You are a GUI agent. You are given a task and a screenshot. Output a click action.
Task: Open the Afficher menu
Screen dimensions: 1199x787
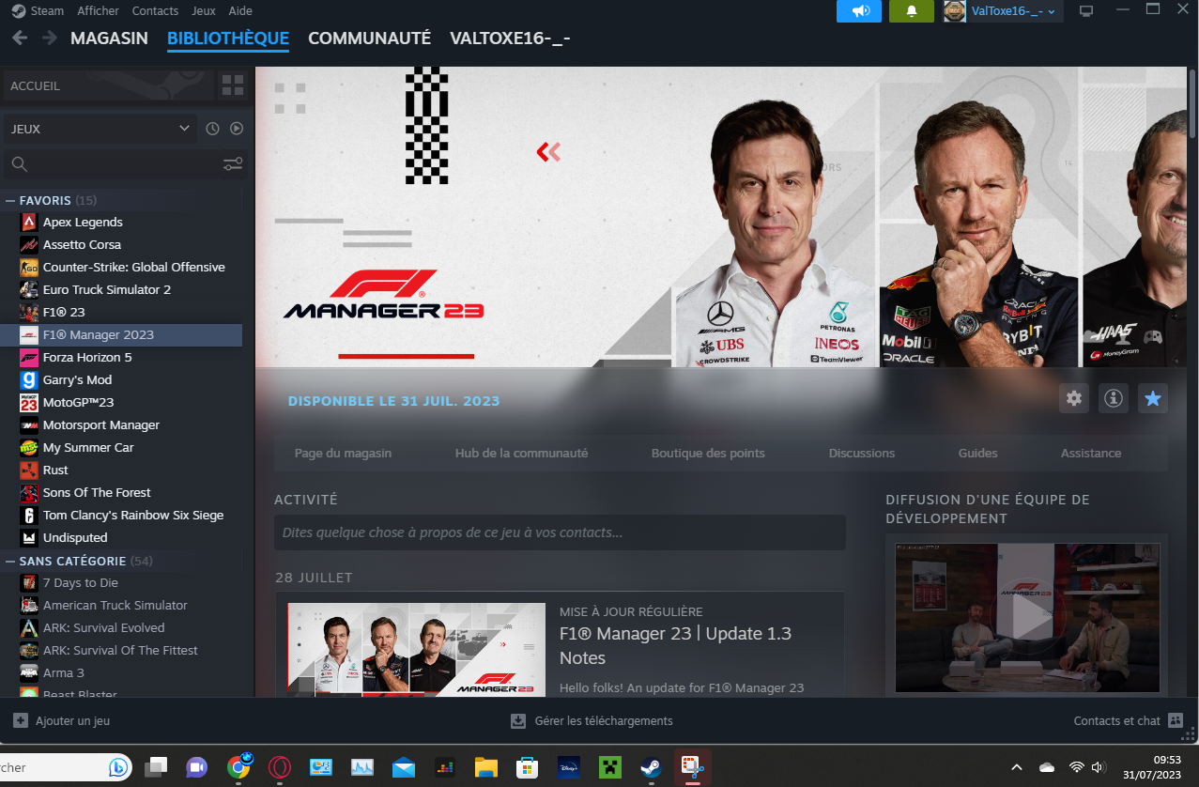pos(98,11)
